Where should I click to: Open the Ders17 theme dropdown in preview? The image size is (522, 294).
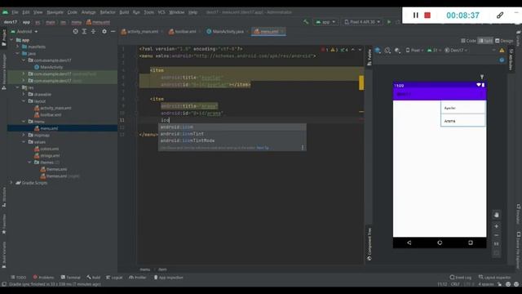[x=456, y=51]
